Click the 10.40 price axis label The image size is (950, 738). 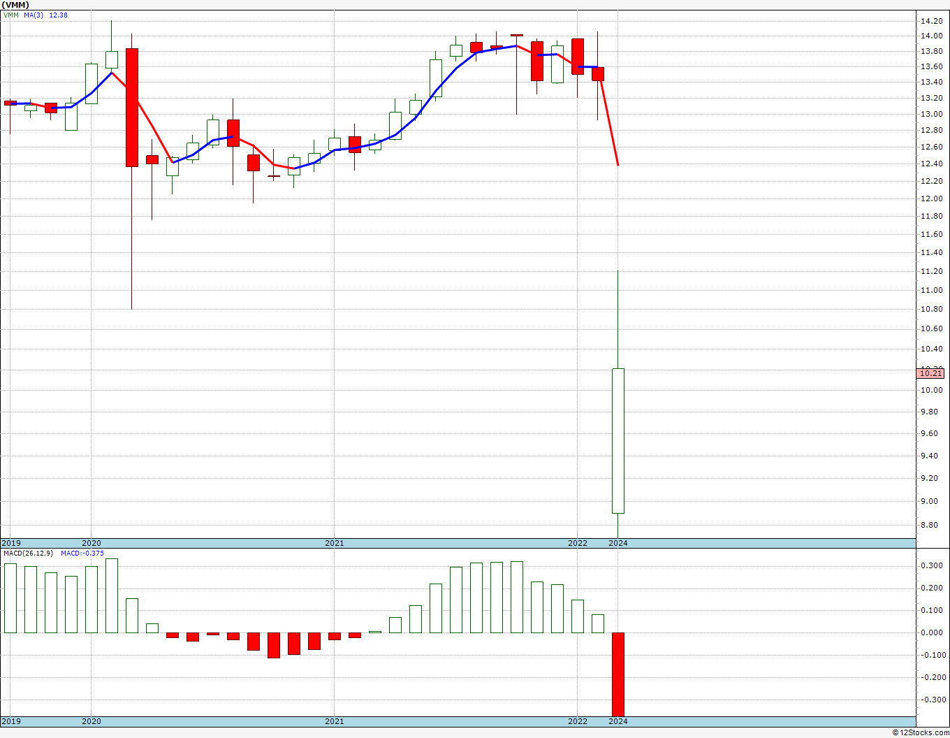[x=931, y=349]
